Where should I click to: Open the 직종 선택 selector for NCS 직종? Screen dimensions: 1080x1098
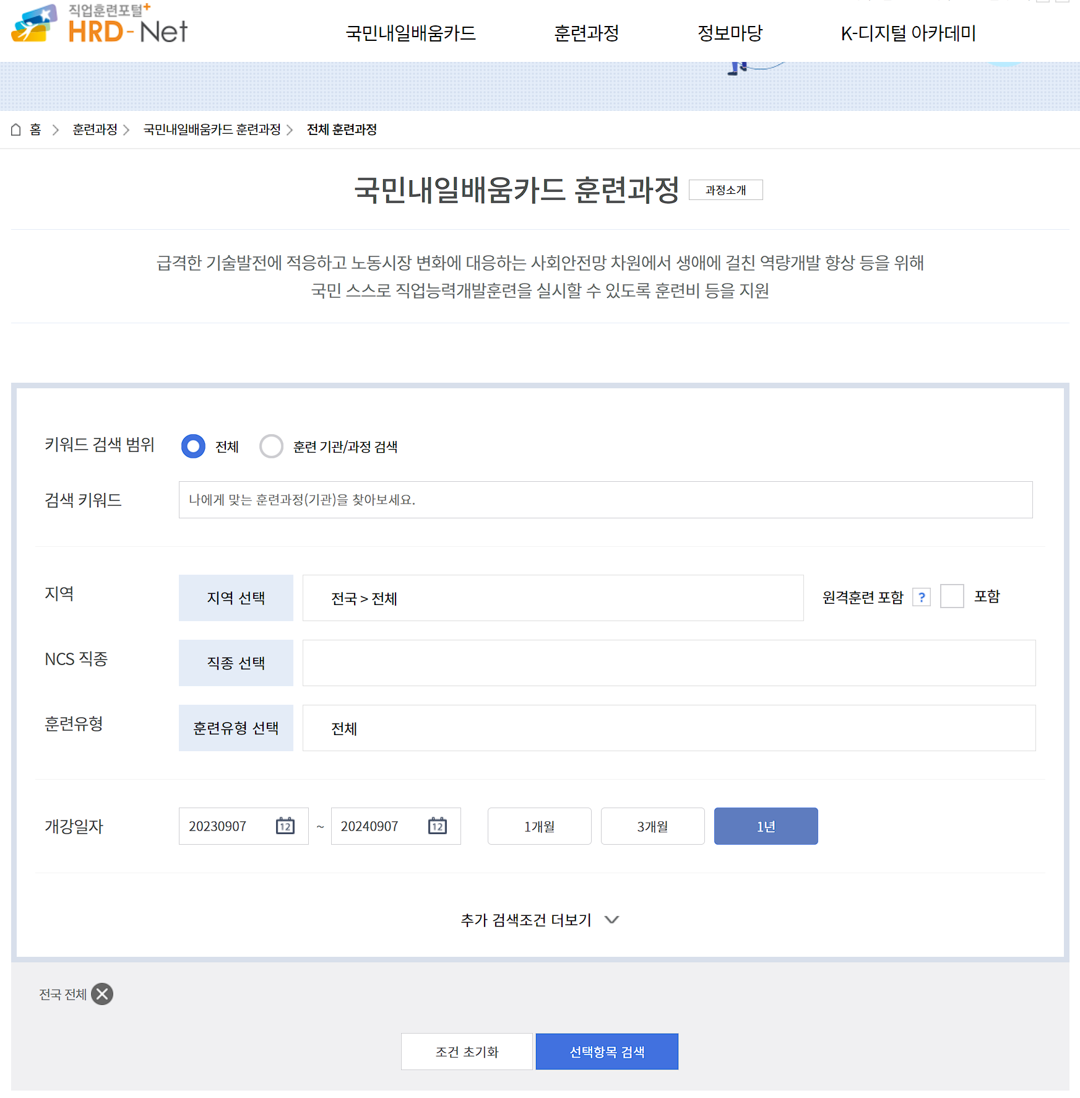click(236, 663)
